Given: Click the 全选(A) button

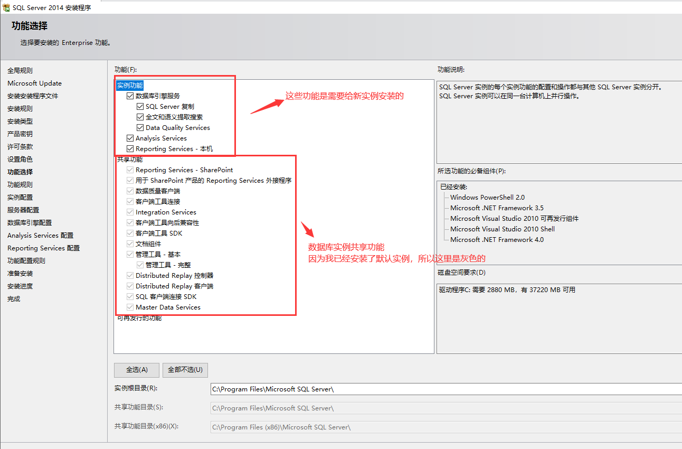Looking at the screenshot, I should (137, 370).
